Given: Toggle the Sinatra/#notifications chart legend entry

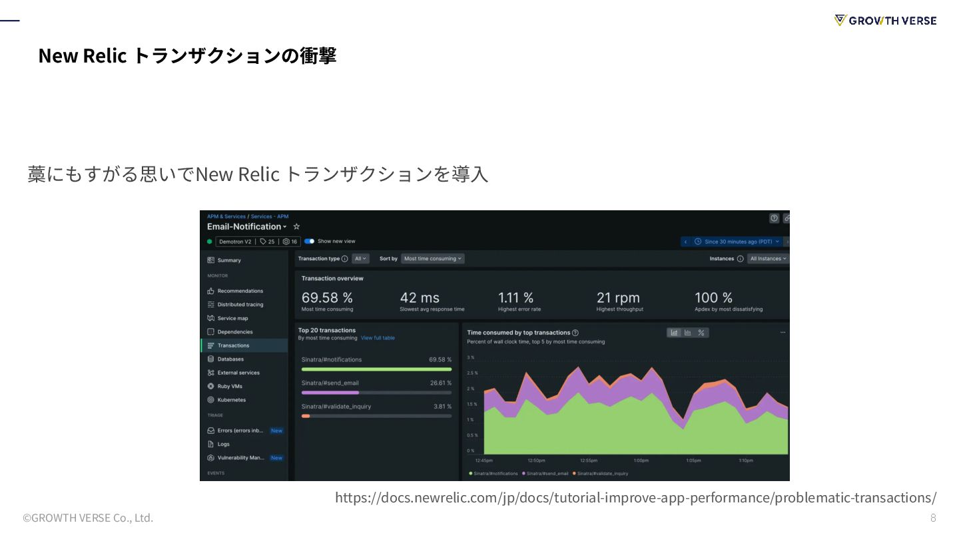Looking at the screenshot, I should tap(493, 474).
